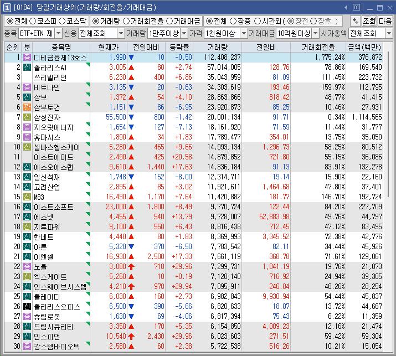This screenshot has width=396, height=356.
Task: Select the 장전 radio button
Action: (291, 21)
